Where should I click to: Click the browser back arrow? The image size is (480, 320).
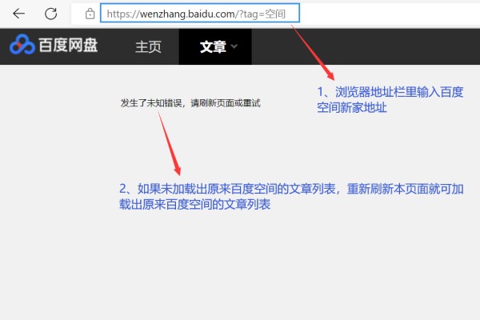coord(18,14)
